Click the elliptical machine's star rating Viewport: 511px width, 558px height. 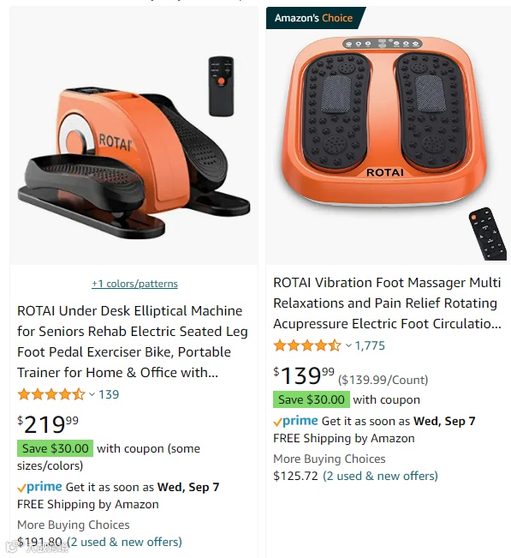[51, 394]
